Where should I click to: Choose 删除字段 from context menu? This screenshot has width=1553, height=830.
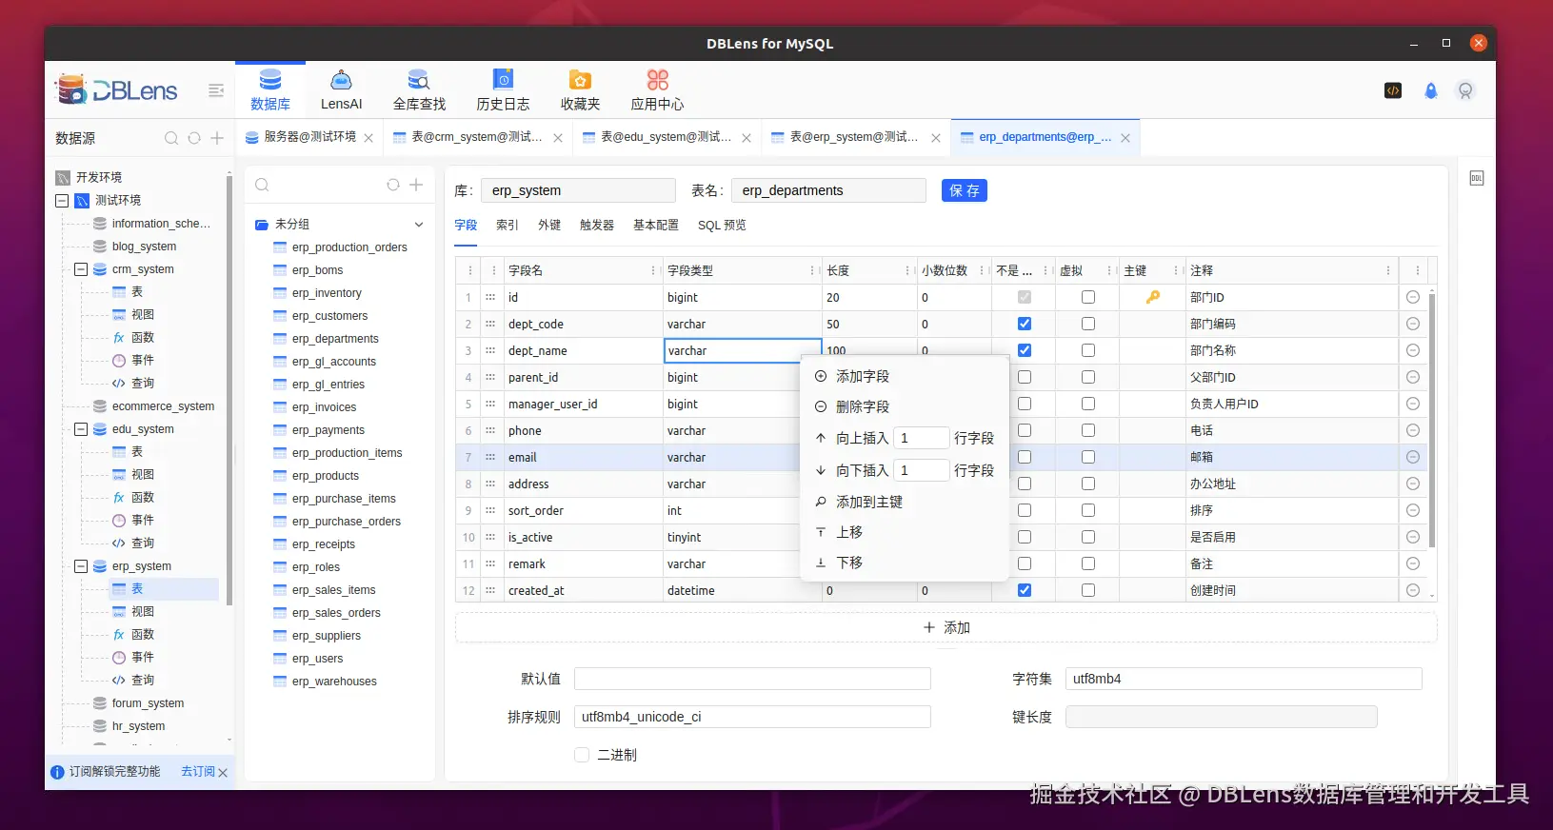click(x=905, y=406)
